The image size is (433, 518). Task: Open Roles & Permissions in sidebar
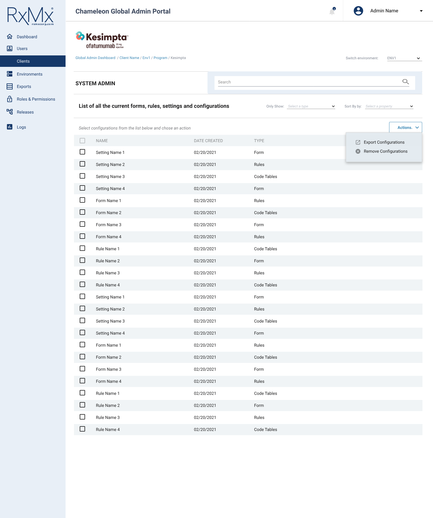[x=36, y=99]
